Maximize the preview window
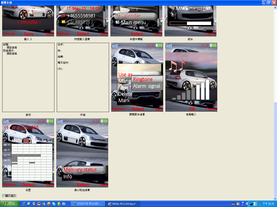This screenshot has width=277, height=207. [269, 3]
